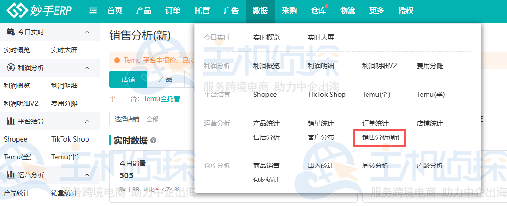
Task: Open 产品 in top navigation
Action: (144, 11)
